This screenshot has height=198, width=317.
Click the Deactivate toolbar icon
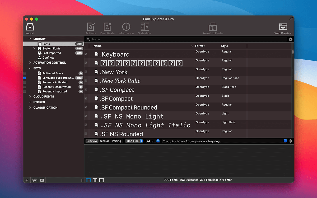(107, 27)
